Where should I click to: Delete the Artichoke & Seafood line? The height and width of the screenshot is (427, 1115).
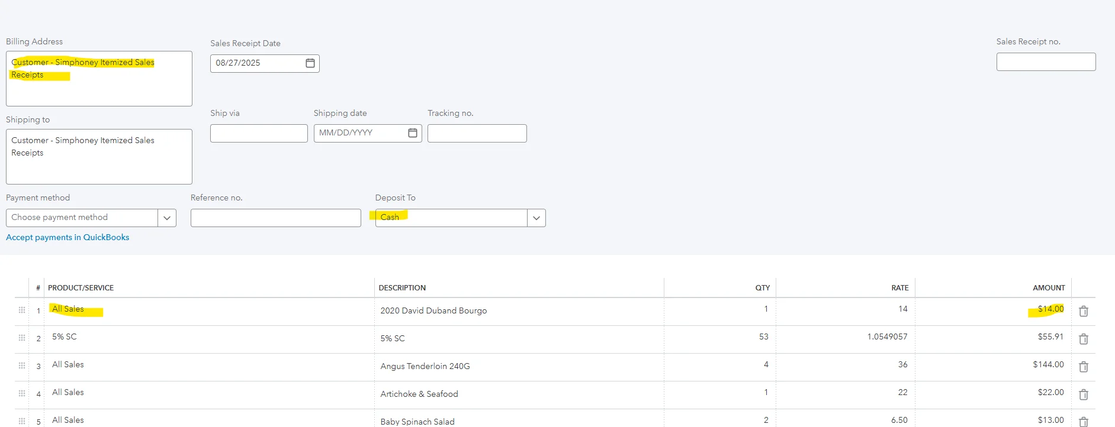pos(1084,394)
